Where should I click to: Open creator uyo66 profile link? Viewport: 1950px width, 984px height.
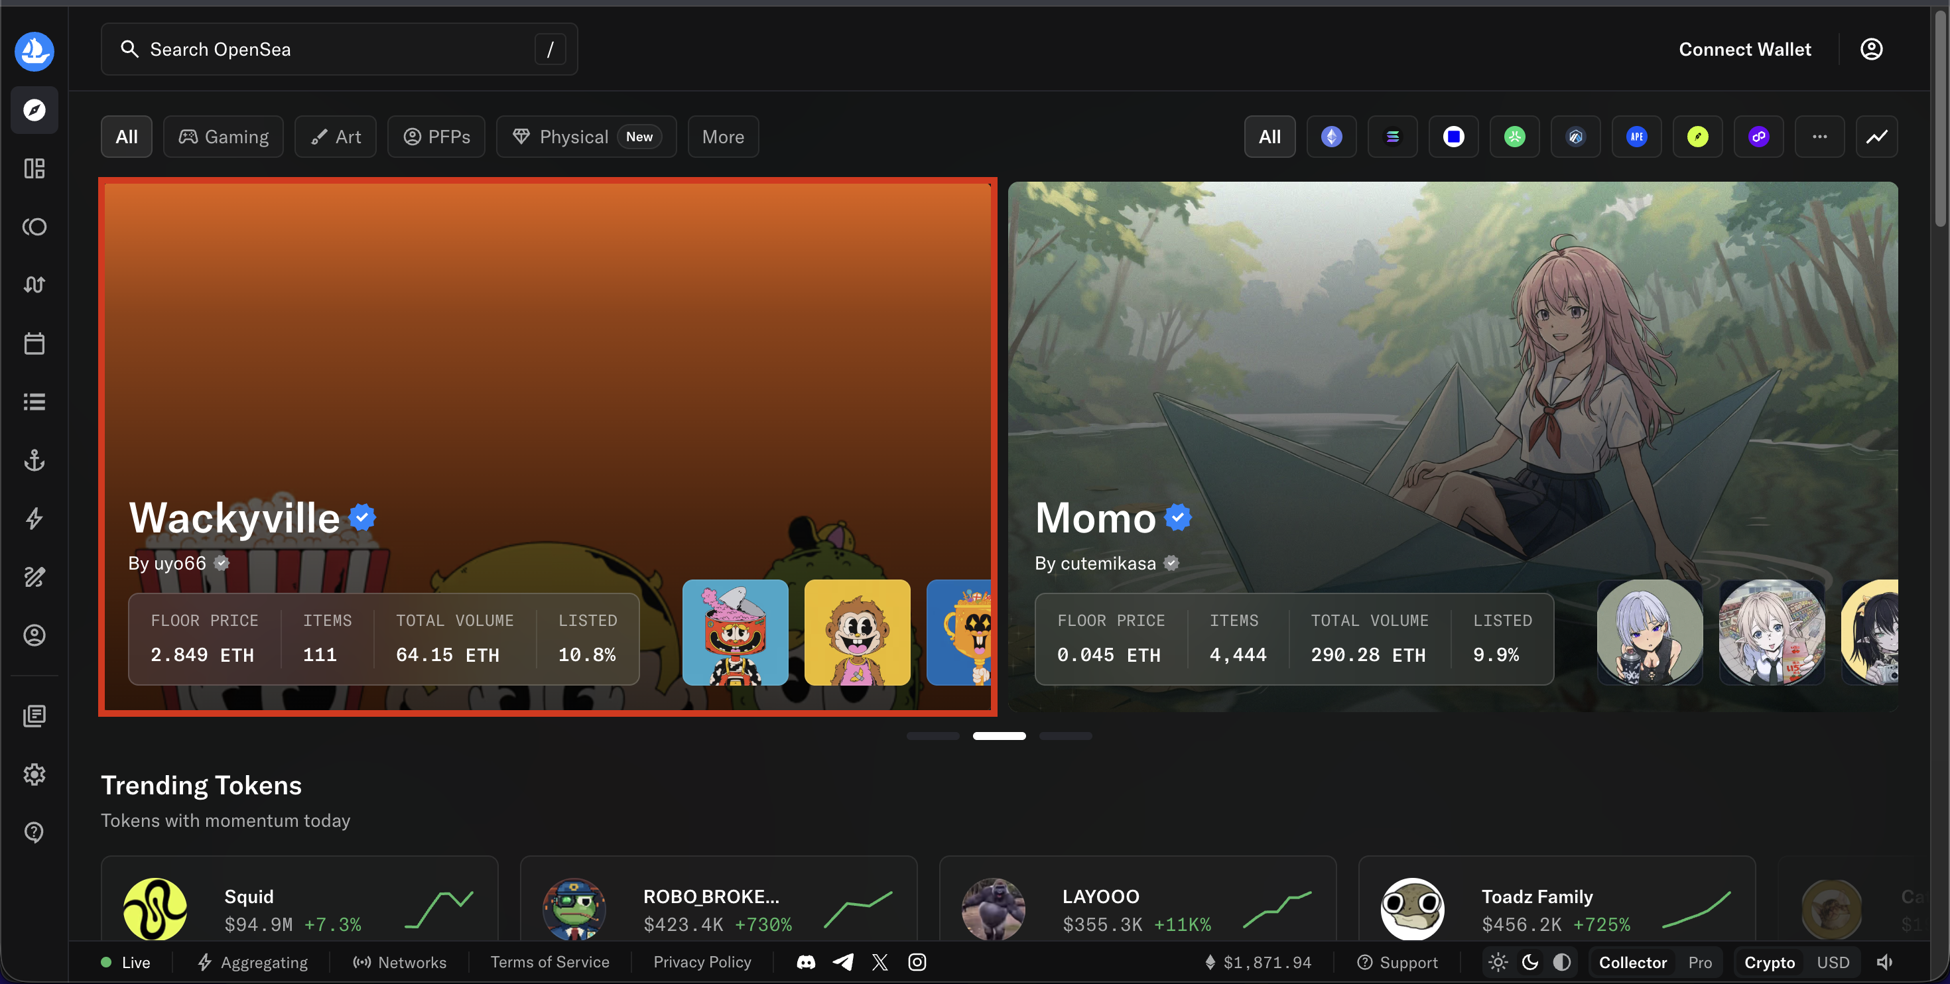pyautogui.click(x=180, y=563)
